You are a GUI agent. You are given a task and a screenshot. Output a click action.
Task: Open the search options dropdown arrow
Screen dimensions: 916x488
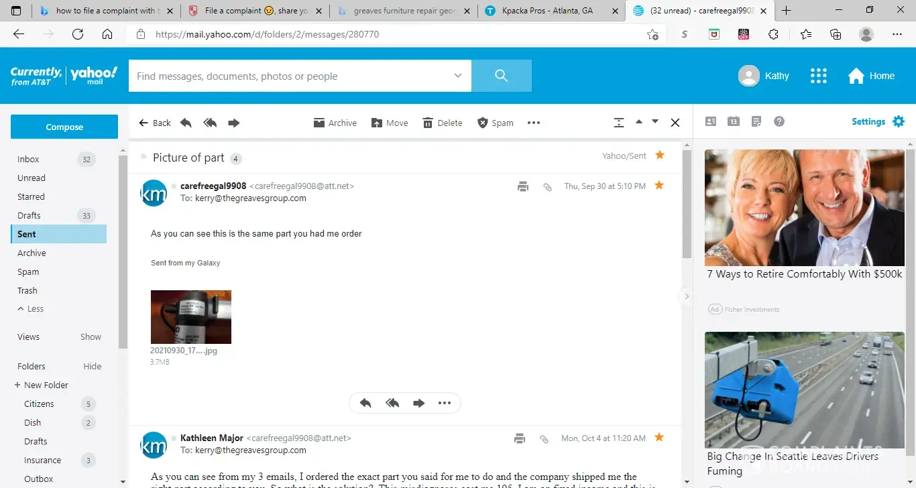458,76
